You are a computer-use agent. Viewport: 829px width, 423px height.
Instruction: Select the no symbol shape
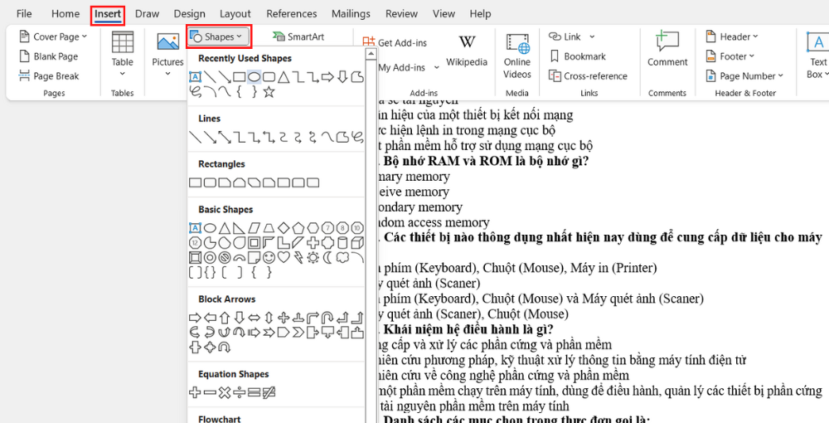tap(225, 257)
